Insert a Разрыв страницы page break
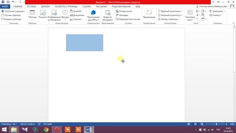Viewport: 236px width, 133px height. pos(11,19)
